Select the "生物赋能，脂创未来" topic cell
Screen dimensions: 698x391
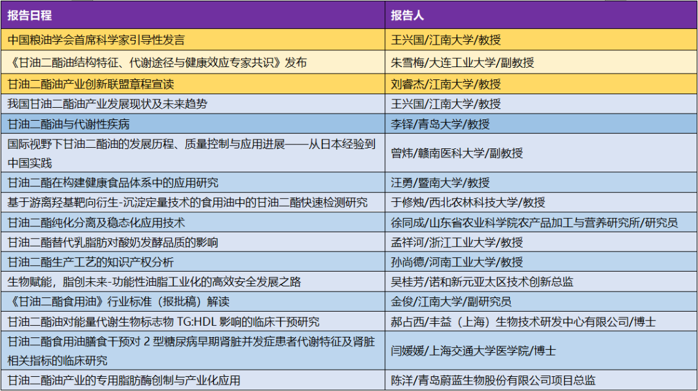click(193, 281)
